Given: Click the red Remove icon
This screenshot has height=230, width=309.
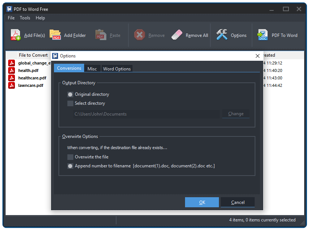Looking at the screenshot, I should pos(140,35).
